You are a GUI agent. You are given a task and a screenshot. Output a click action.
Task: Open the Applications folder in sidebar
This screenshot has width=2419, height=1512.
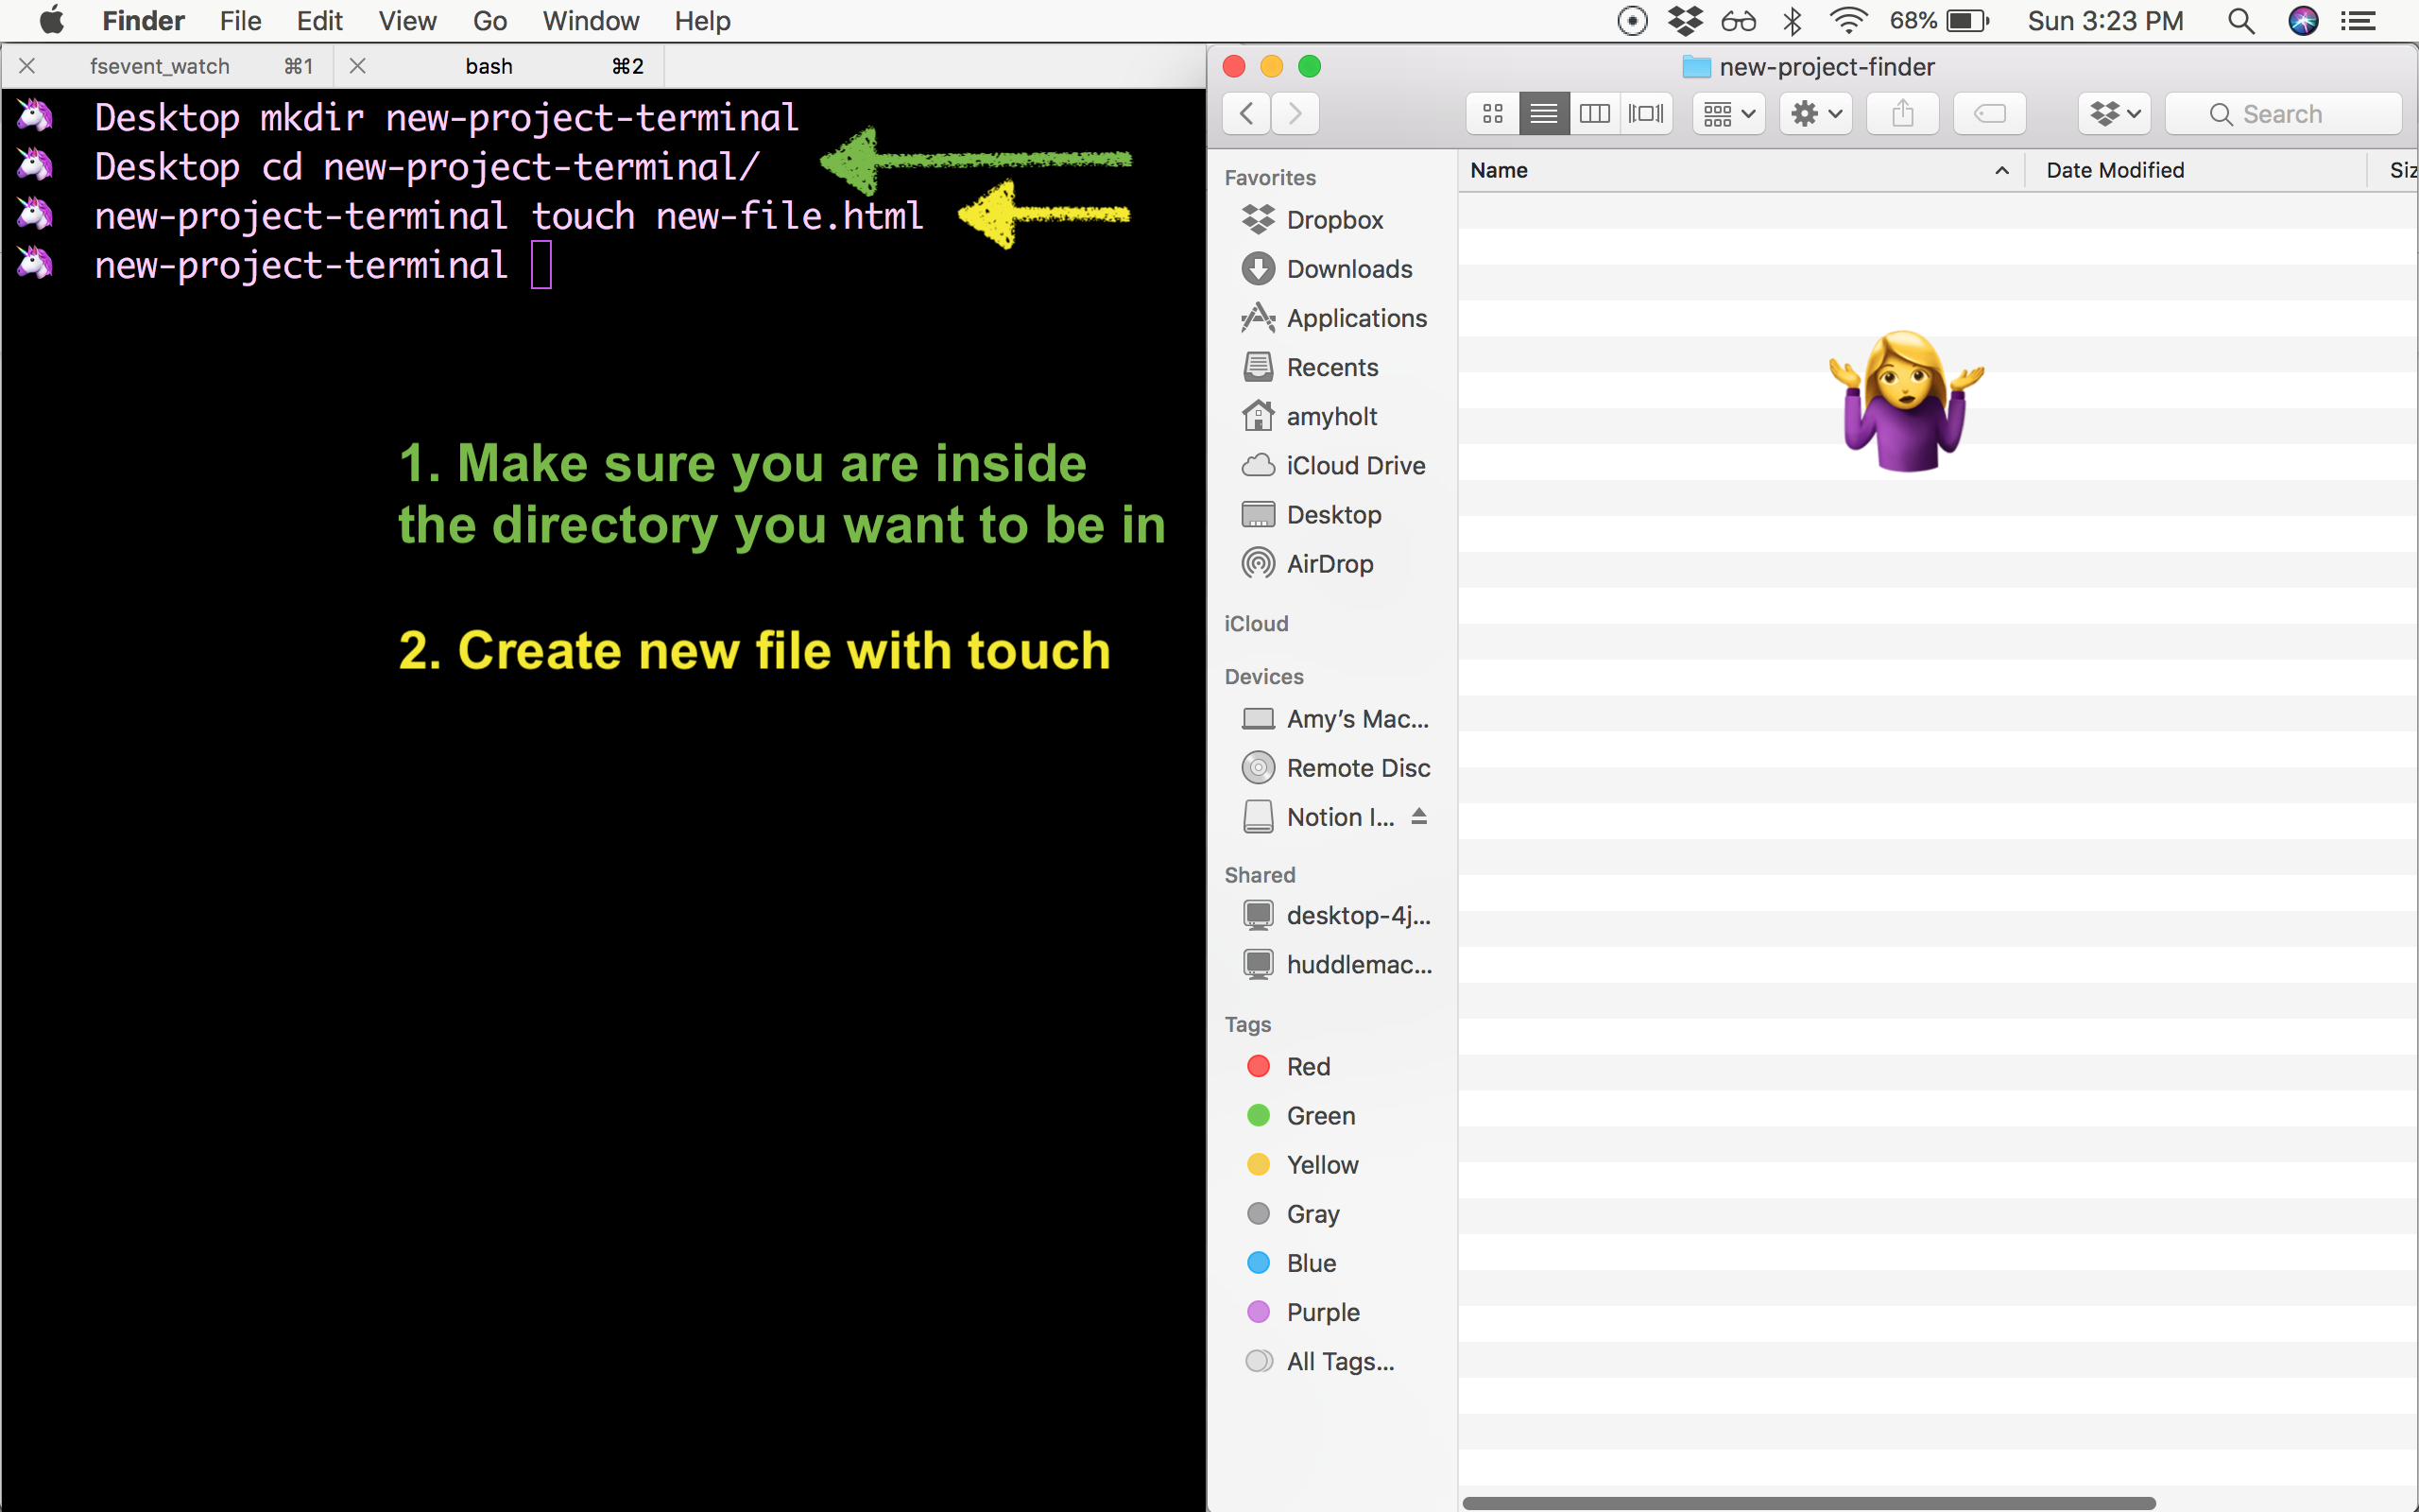pos(1355,318)
